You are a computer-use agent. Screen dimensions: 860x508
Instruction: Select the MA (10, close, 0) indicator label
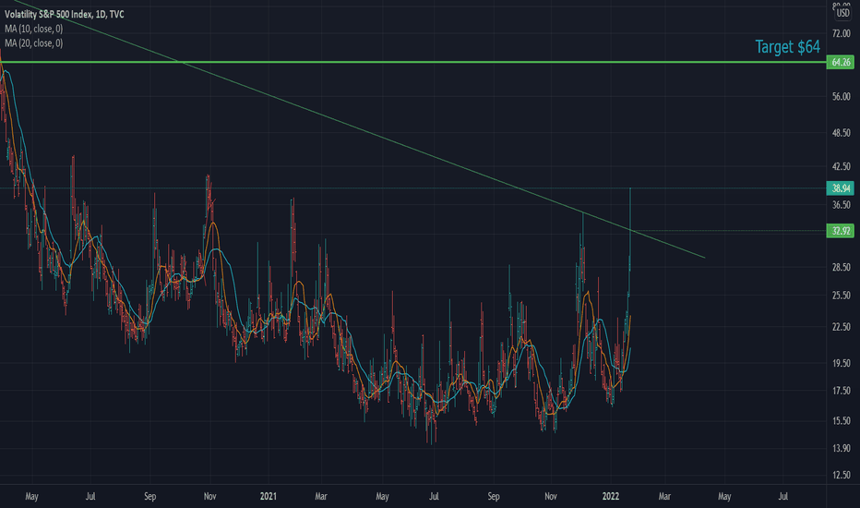(33, 29)
